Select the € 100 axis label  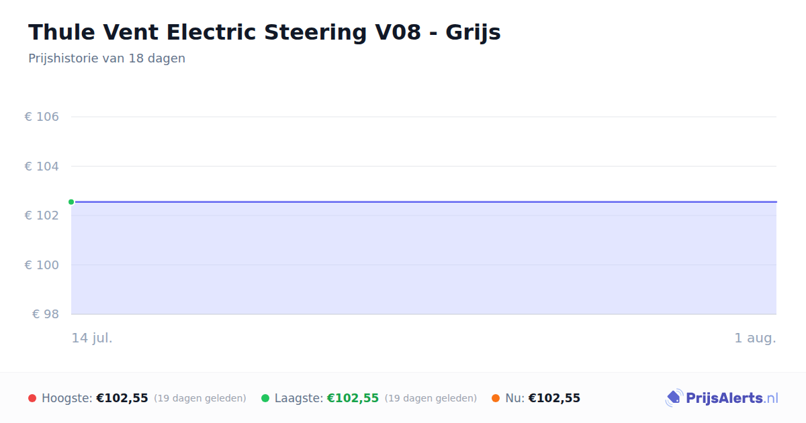click(42, 265)
